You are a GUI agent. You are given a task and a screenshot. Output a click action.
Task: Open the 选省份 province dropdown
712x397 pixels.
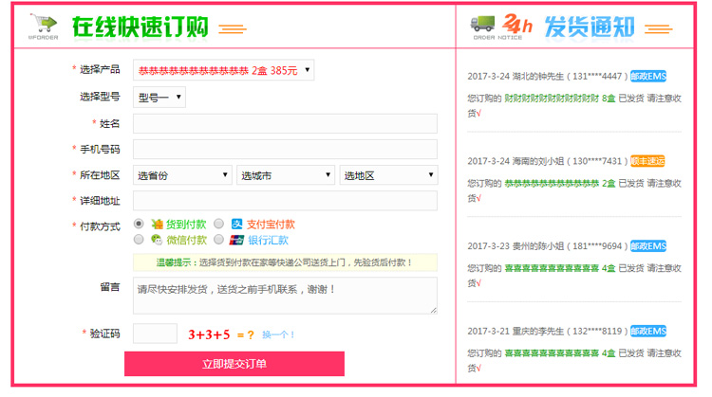tap(182, 175)
